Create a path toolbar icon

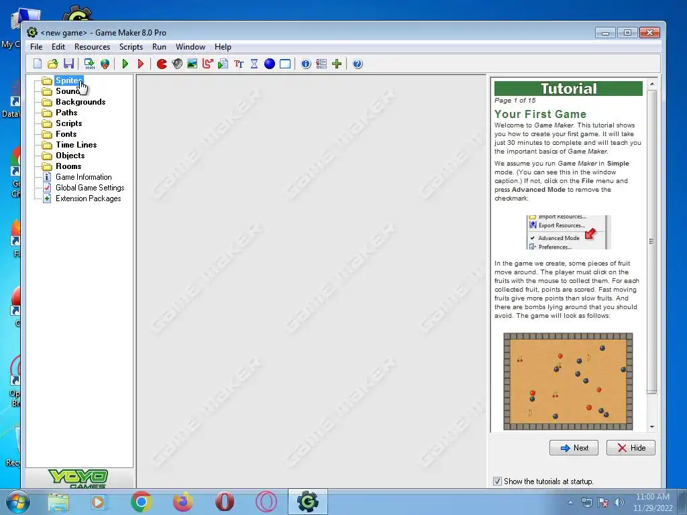208,64
